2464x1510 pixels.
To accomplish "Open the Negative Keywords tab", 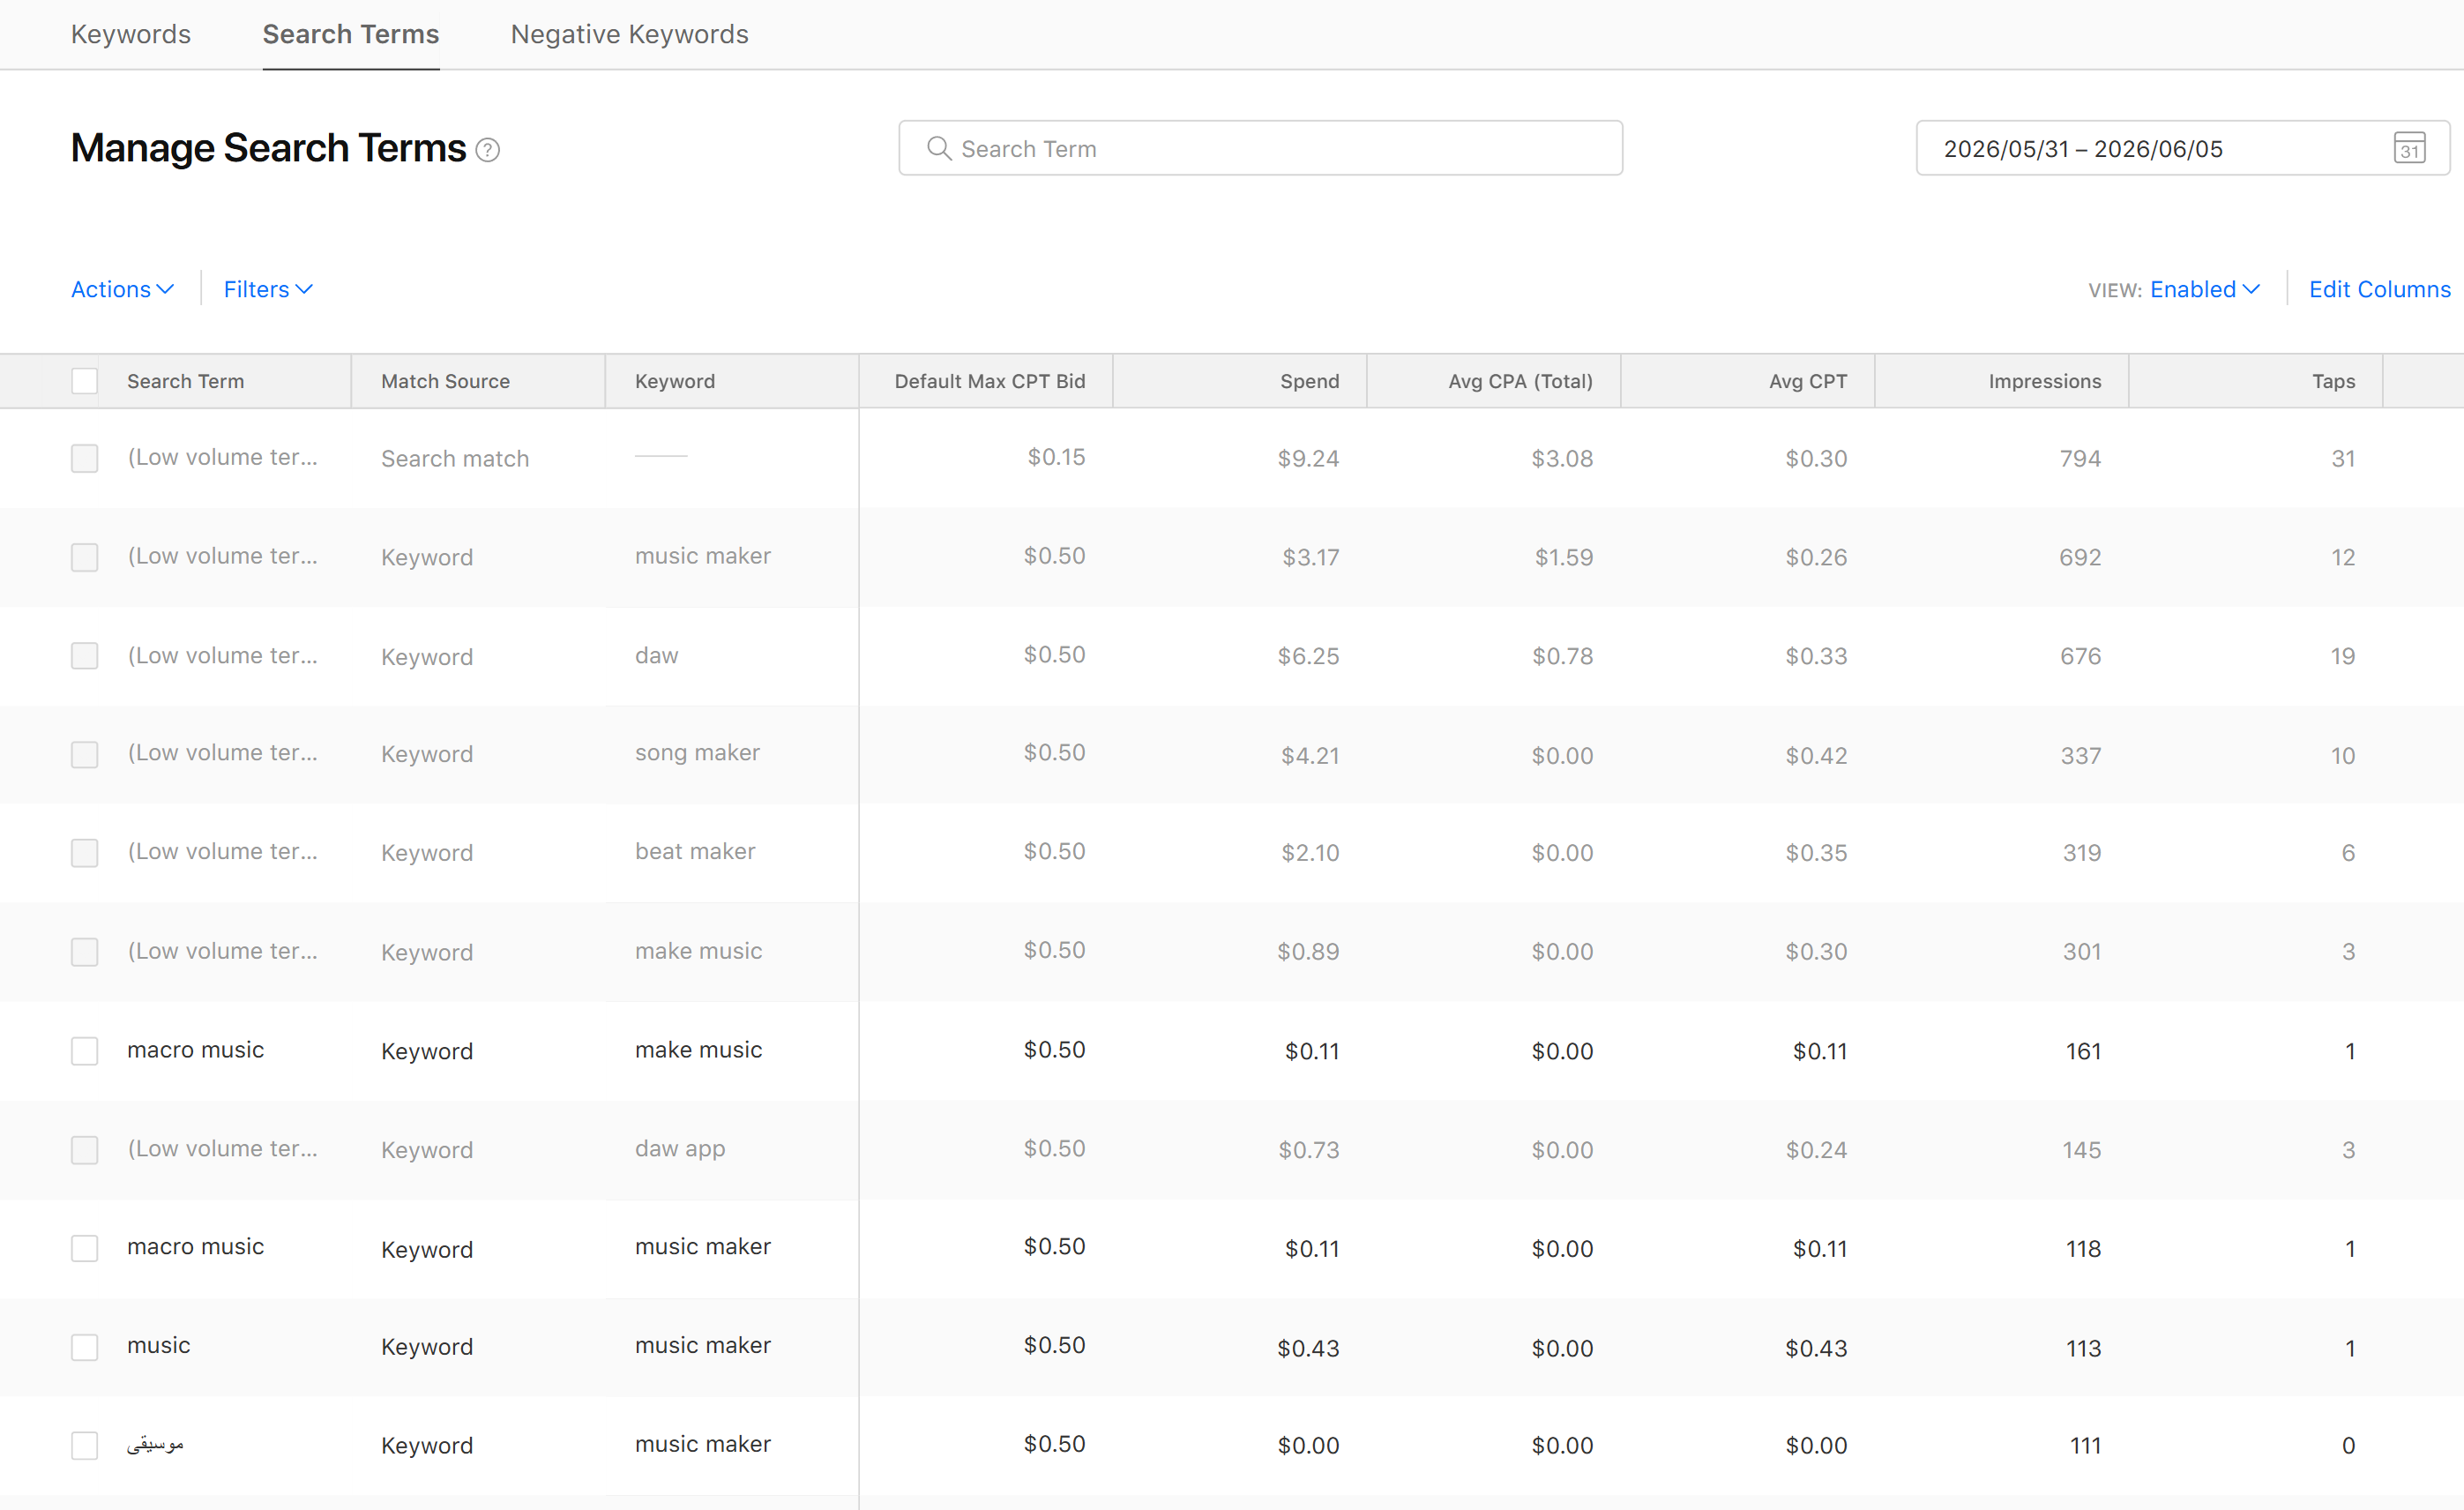I will pos(630,34).
